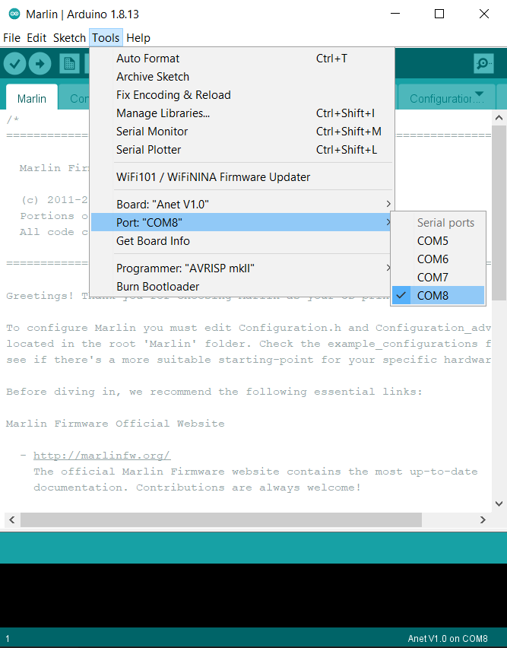Click the Arduino logo in title bar
The width and height of the screenshot is (507, 648).
click(14, 14)
